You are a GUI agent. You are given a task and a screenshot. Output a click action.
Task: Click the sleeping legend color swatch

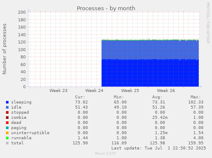[7, 102]
